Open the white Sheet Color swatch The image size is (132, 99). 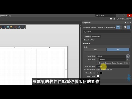click(x=98, y=76)
